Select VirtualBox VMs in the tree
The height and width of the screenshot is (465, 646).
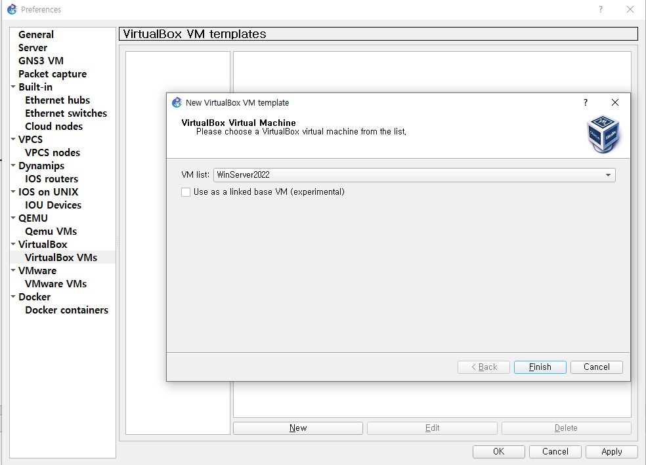click(x=61, y=258)
